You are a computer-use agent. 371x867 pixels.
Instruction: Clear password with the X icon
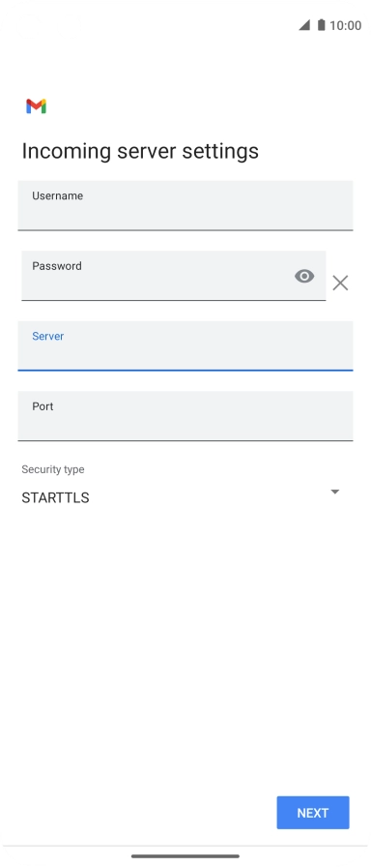(x=340, y=284)
